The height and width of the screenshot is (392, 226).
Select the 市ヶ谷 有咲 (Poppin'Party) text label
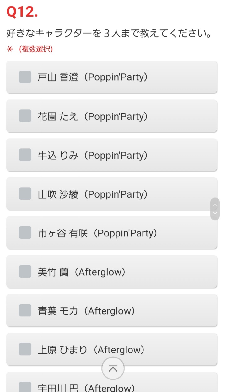pyautogui.click(x=97, y=233)
